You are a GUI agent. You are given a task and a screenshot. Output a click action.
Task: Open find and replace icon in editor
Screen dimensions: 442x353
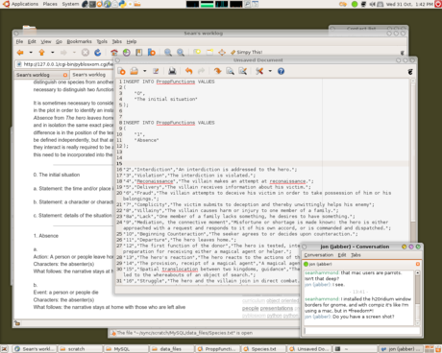pos(242,71)
